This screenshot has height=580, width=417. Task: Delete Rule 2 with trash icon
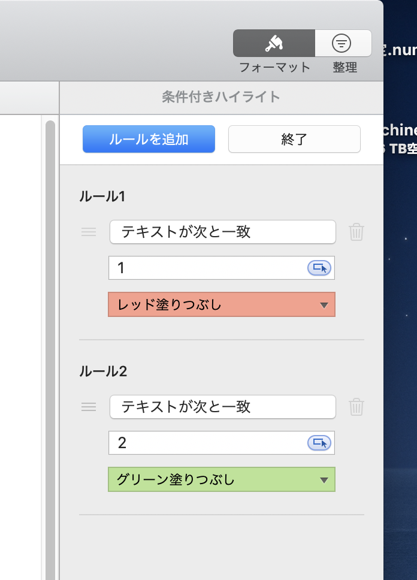tap(356, 407)
